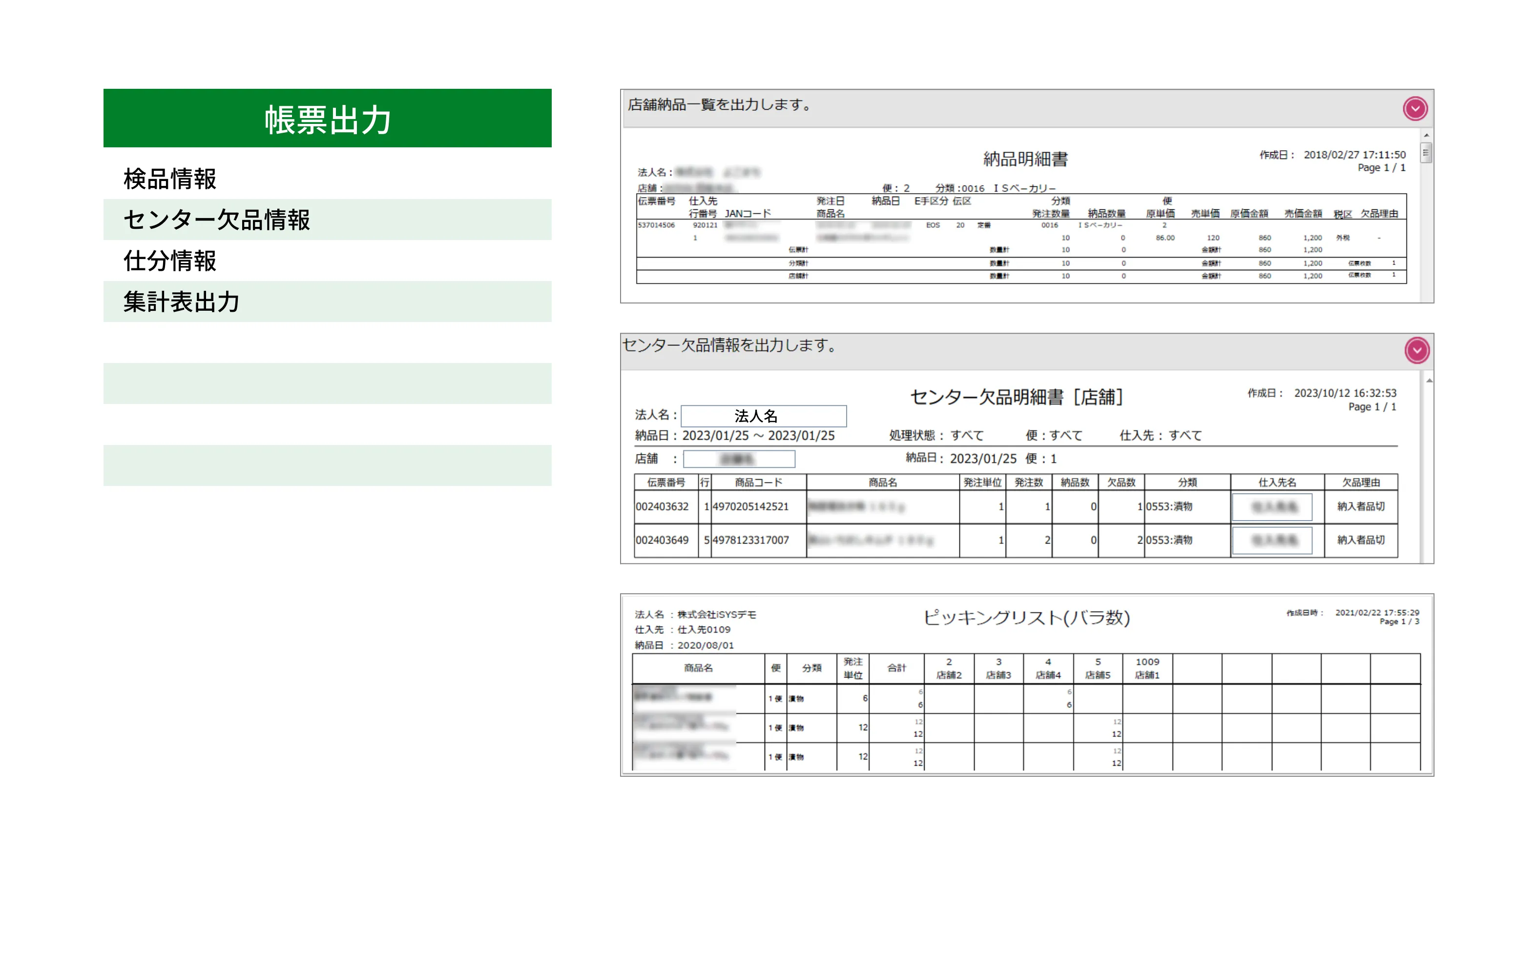The width and height of the screenshot is (1538, 968).
Task: Click scroll-up arrow of センター欠品明細書 preview
Action: [1429, 381]
